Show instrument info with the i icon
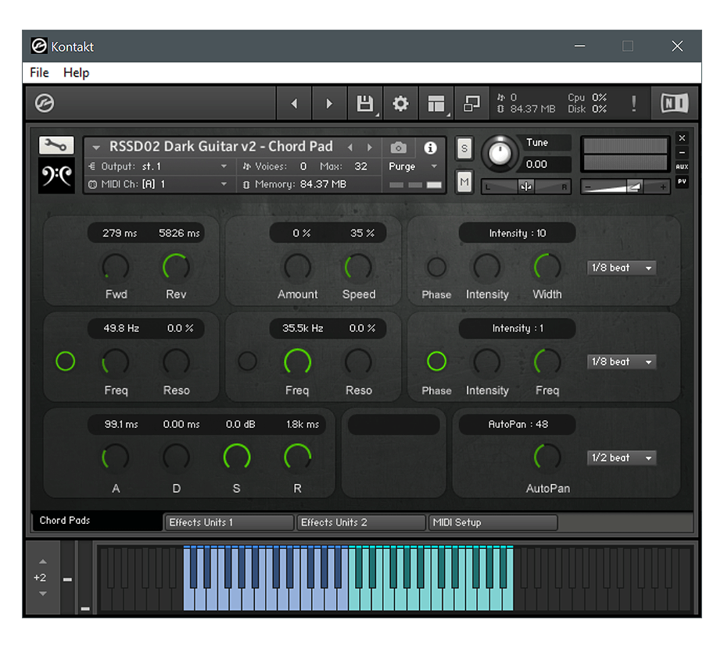The height and width of the screenshot is (648, 724). pos(430,148)
